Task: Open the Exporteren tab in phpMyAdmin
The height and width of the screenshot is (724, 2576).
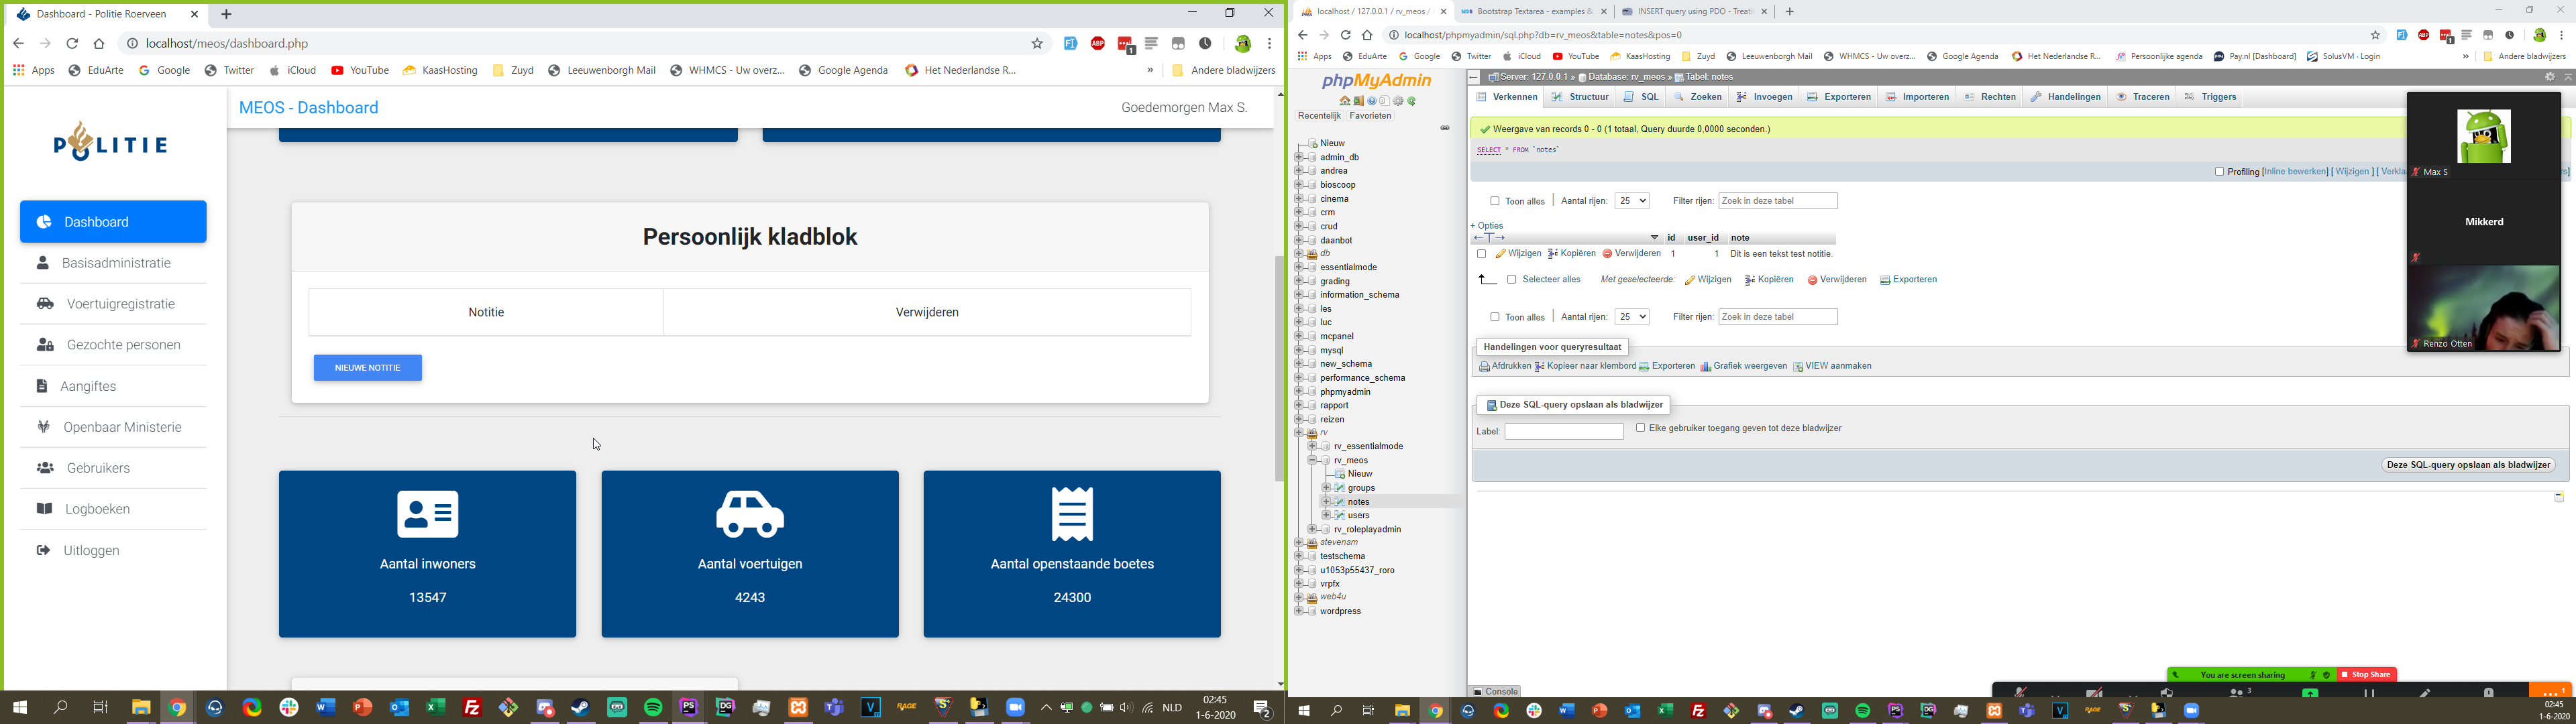Action: tap(1839, 97)
